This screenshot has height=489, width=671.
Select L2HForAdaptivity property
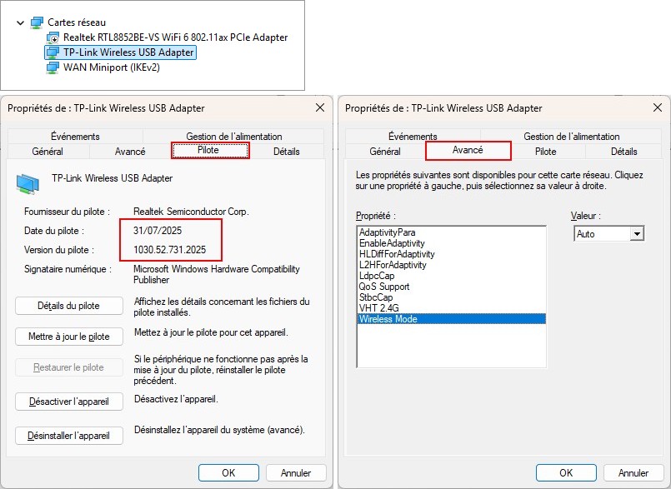(x=452, y=265)
